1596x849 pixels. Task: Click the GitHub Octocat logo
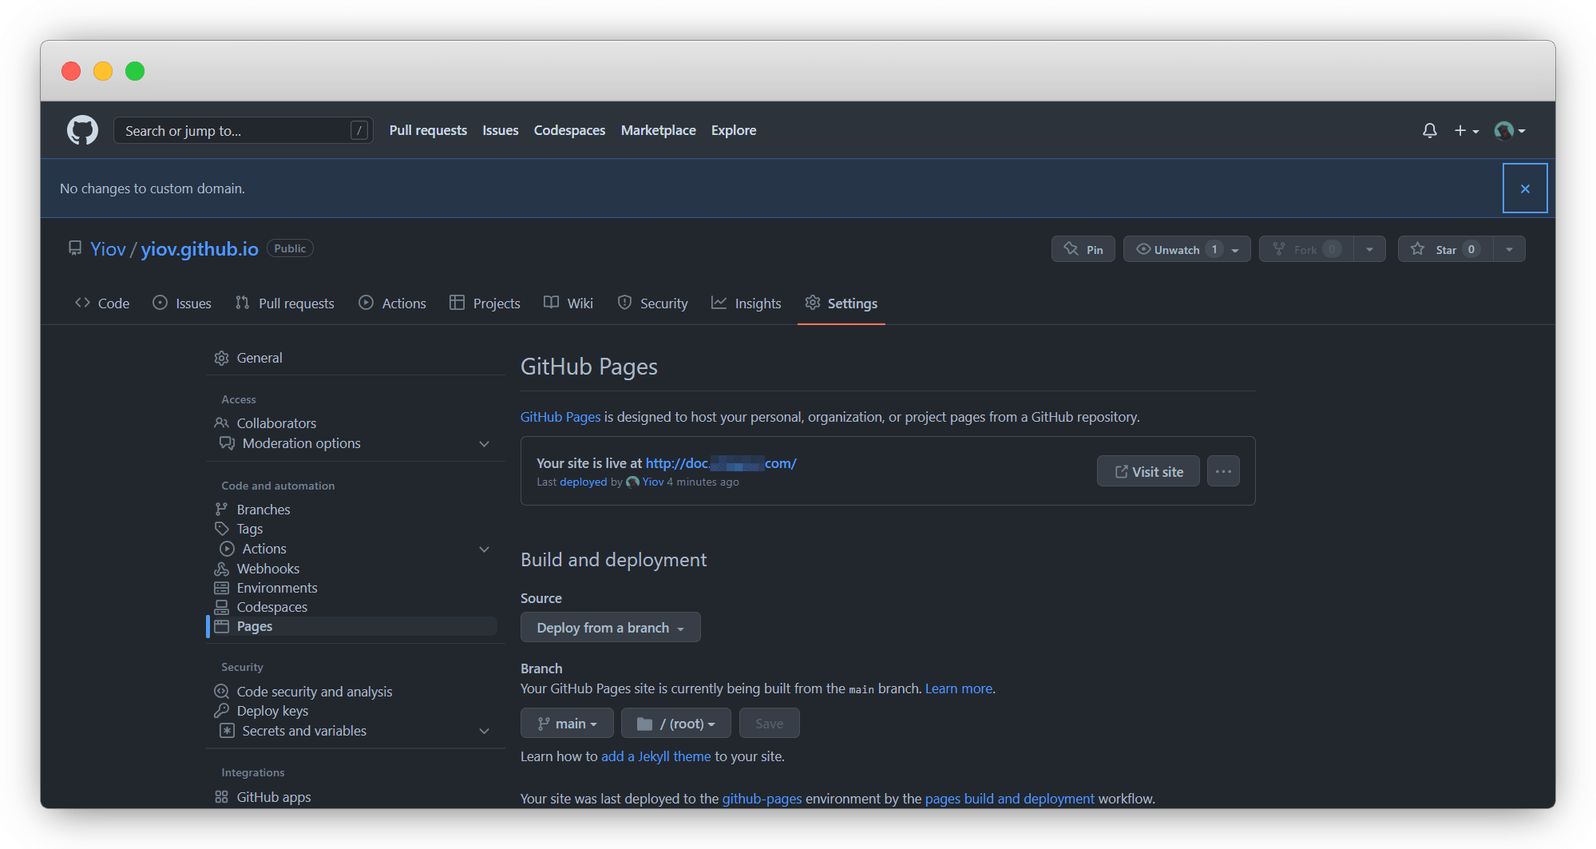pyautogui.click(x=82, y=130)
